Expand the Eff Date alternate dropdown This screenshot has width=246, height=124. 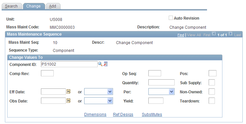click(99, 92)
